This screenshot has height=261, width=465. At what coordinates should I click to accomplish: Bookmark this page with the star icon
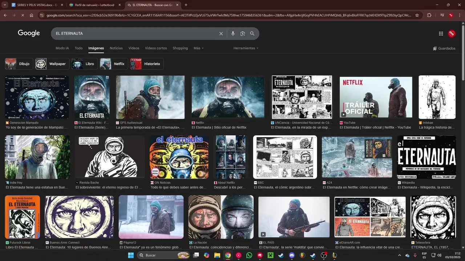click(x=417, y=15)
